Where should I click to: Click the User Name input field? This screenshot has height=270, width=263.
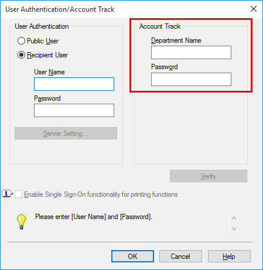[x=74, y=84]
